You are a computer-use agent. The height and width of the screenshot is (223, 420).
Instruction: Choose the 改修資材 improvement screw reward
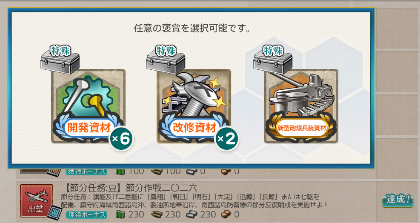point(194,106)
